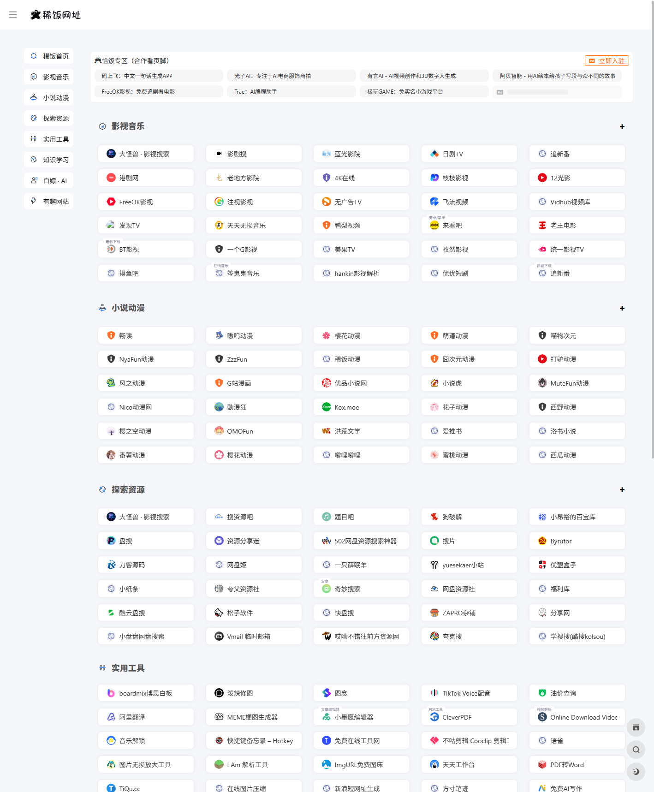
Task: Click the 注视影视 G icon
Action: (219, 202)
